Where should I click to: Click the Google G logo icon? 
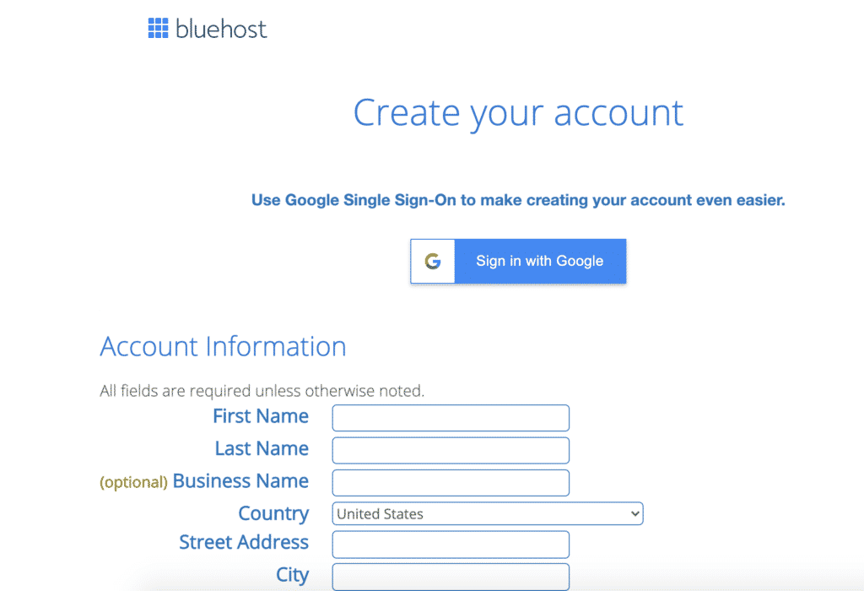433,262
